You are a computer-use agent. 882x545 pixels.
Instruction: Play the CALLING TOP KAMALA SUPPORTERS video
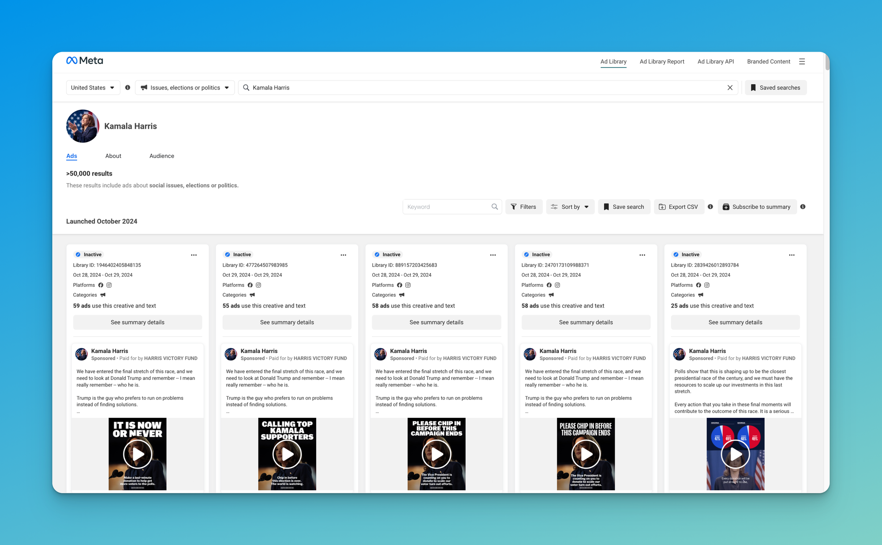[x=287, y=454]
